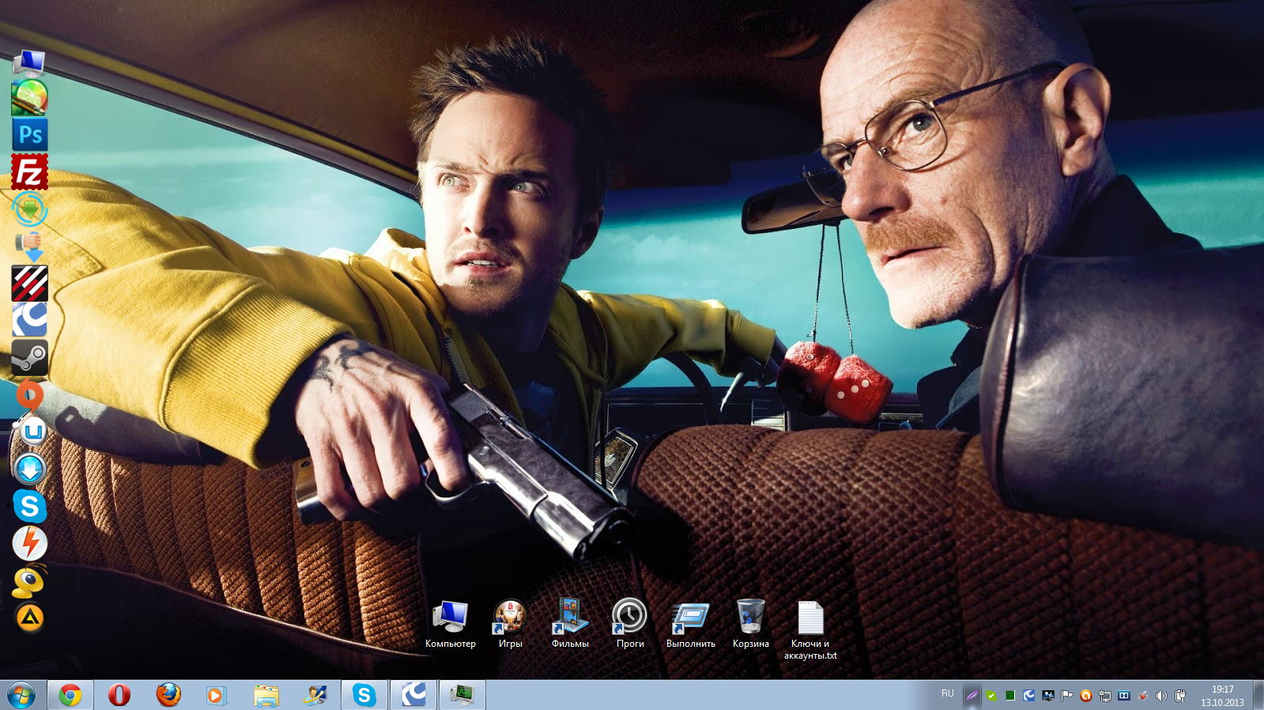Open the Windows Start menu

pos(21,695)
